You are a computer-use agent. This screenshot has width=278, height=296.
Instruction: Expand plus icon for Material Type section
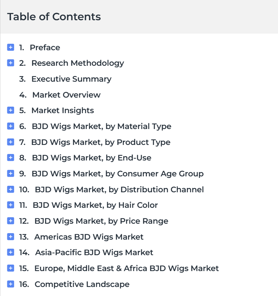[10, 126]
